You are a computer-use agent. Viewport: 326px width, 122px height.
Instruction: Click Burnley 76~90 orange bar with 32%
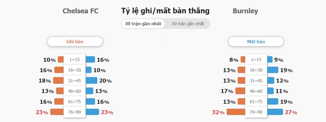[236, 112]
